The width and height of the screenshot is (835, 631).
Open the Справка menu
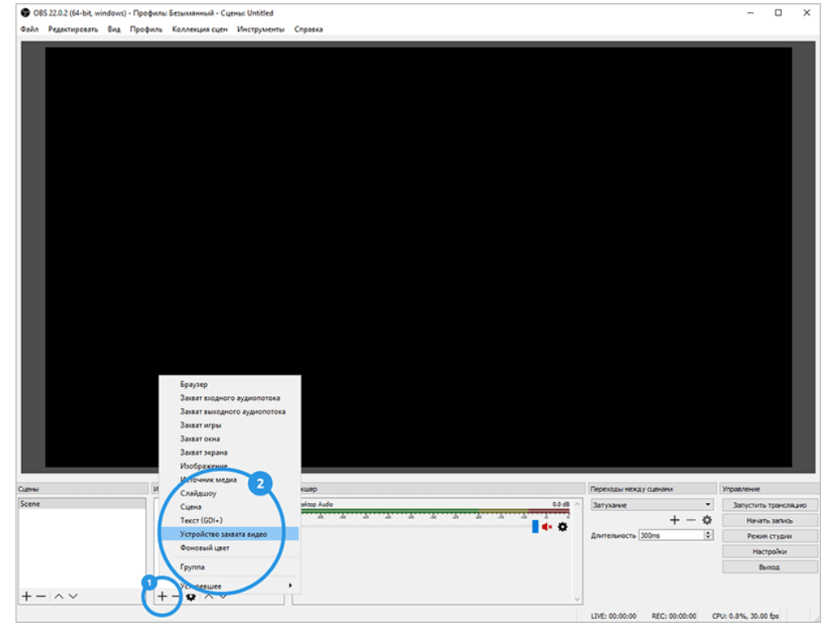click(308, 29)
